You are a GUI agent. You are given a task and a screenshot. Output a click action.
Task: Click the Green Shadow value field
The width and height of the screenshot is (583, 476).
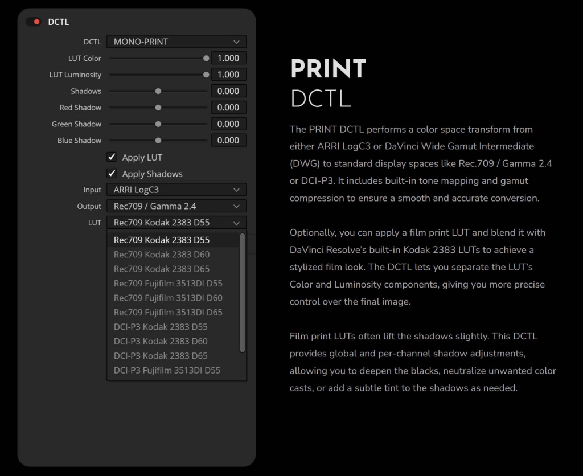click(228, 124)
